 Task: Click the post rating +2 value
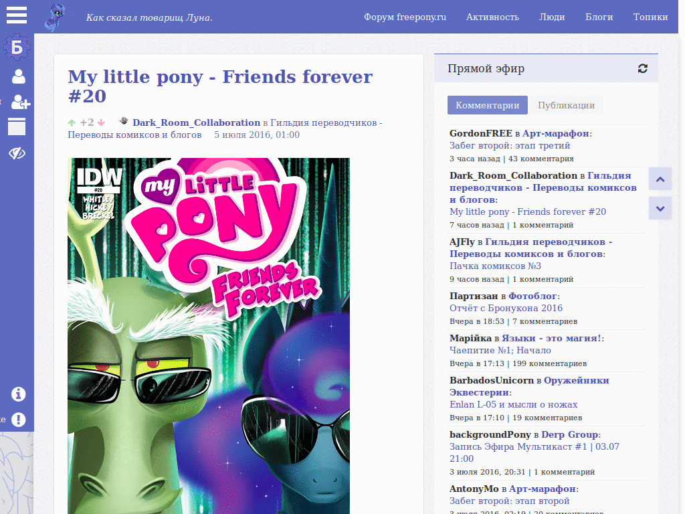click(x=87, y=123)
